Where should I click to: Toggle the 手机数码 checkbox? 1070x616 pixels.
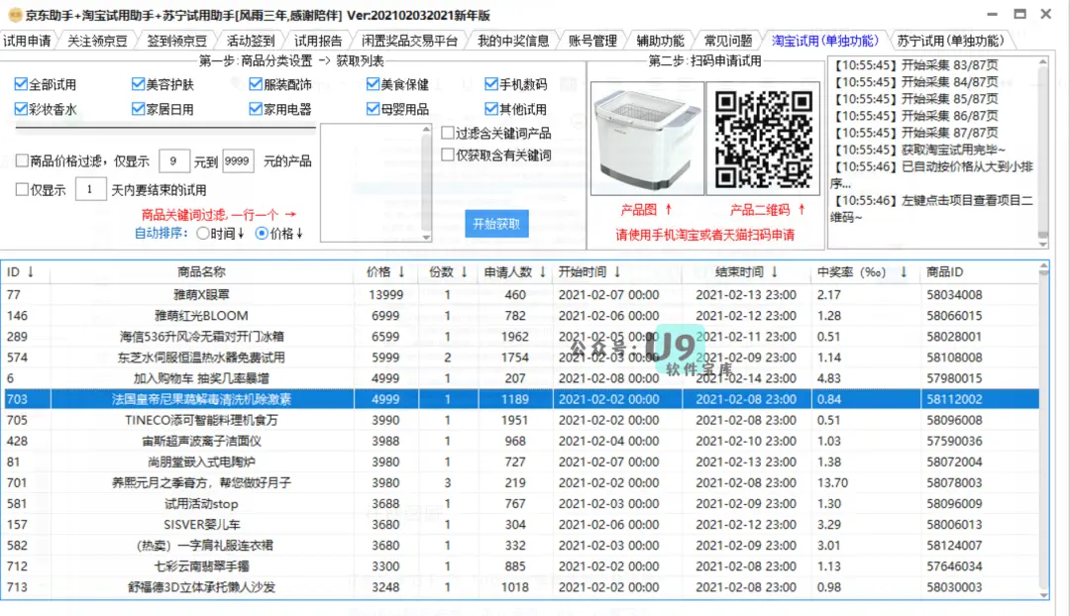pos(491,84)
